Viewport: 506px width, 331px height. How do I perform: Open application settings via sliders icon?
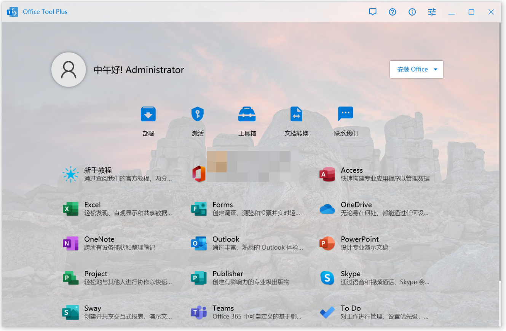pos(432,12)
